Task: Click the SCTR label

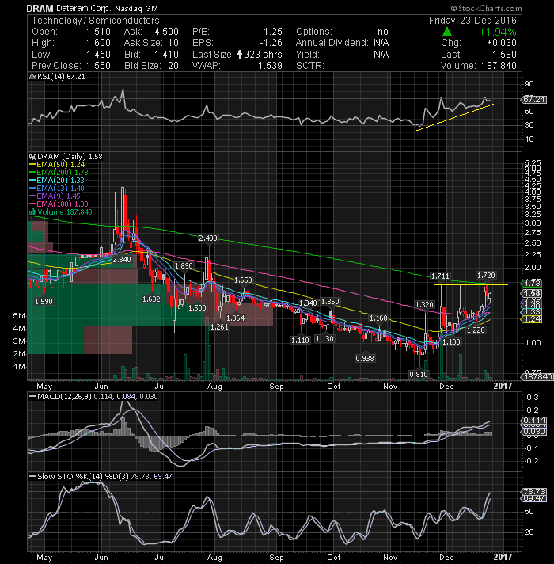Action: click(x=310, y=66)
